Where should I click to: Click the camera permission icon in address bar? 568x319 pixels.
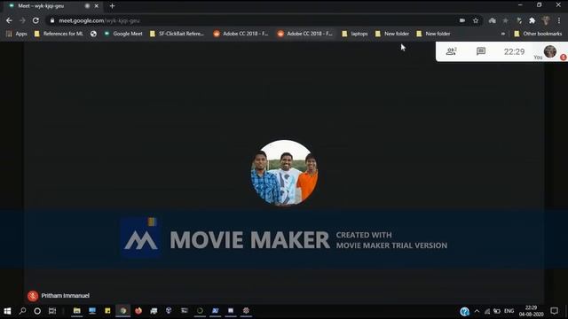(x=462, y=20)
